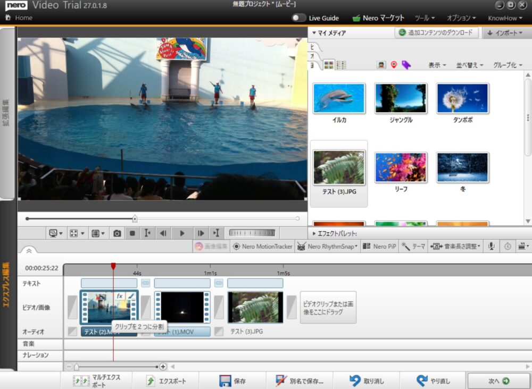Viewport: 532px width, 389px height.
Task: Step back one frame in preview
Action: pyautogui.click(x=163, y=233)
